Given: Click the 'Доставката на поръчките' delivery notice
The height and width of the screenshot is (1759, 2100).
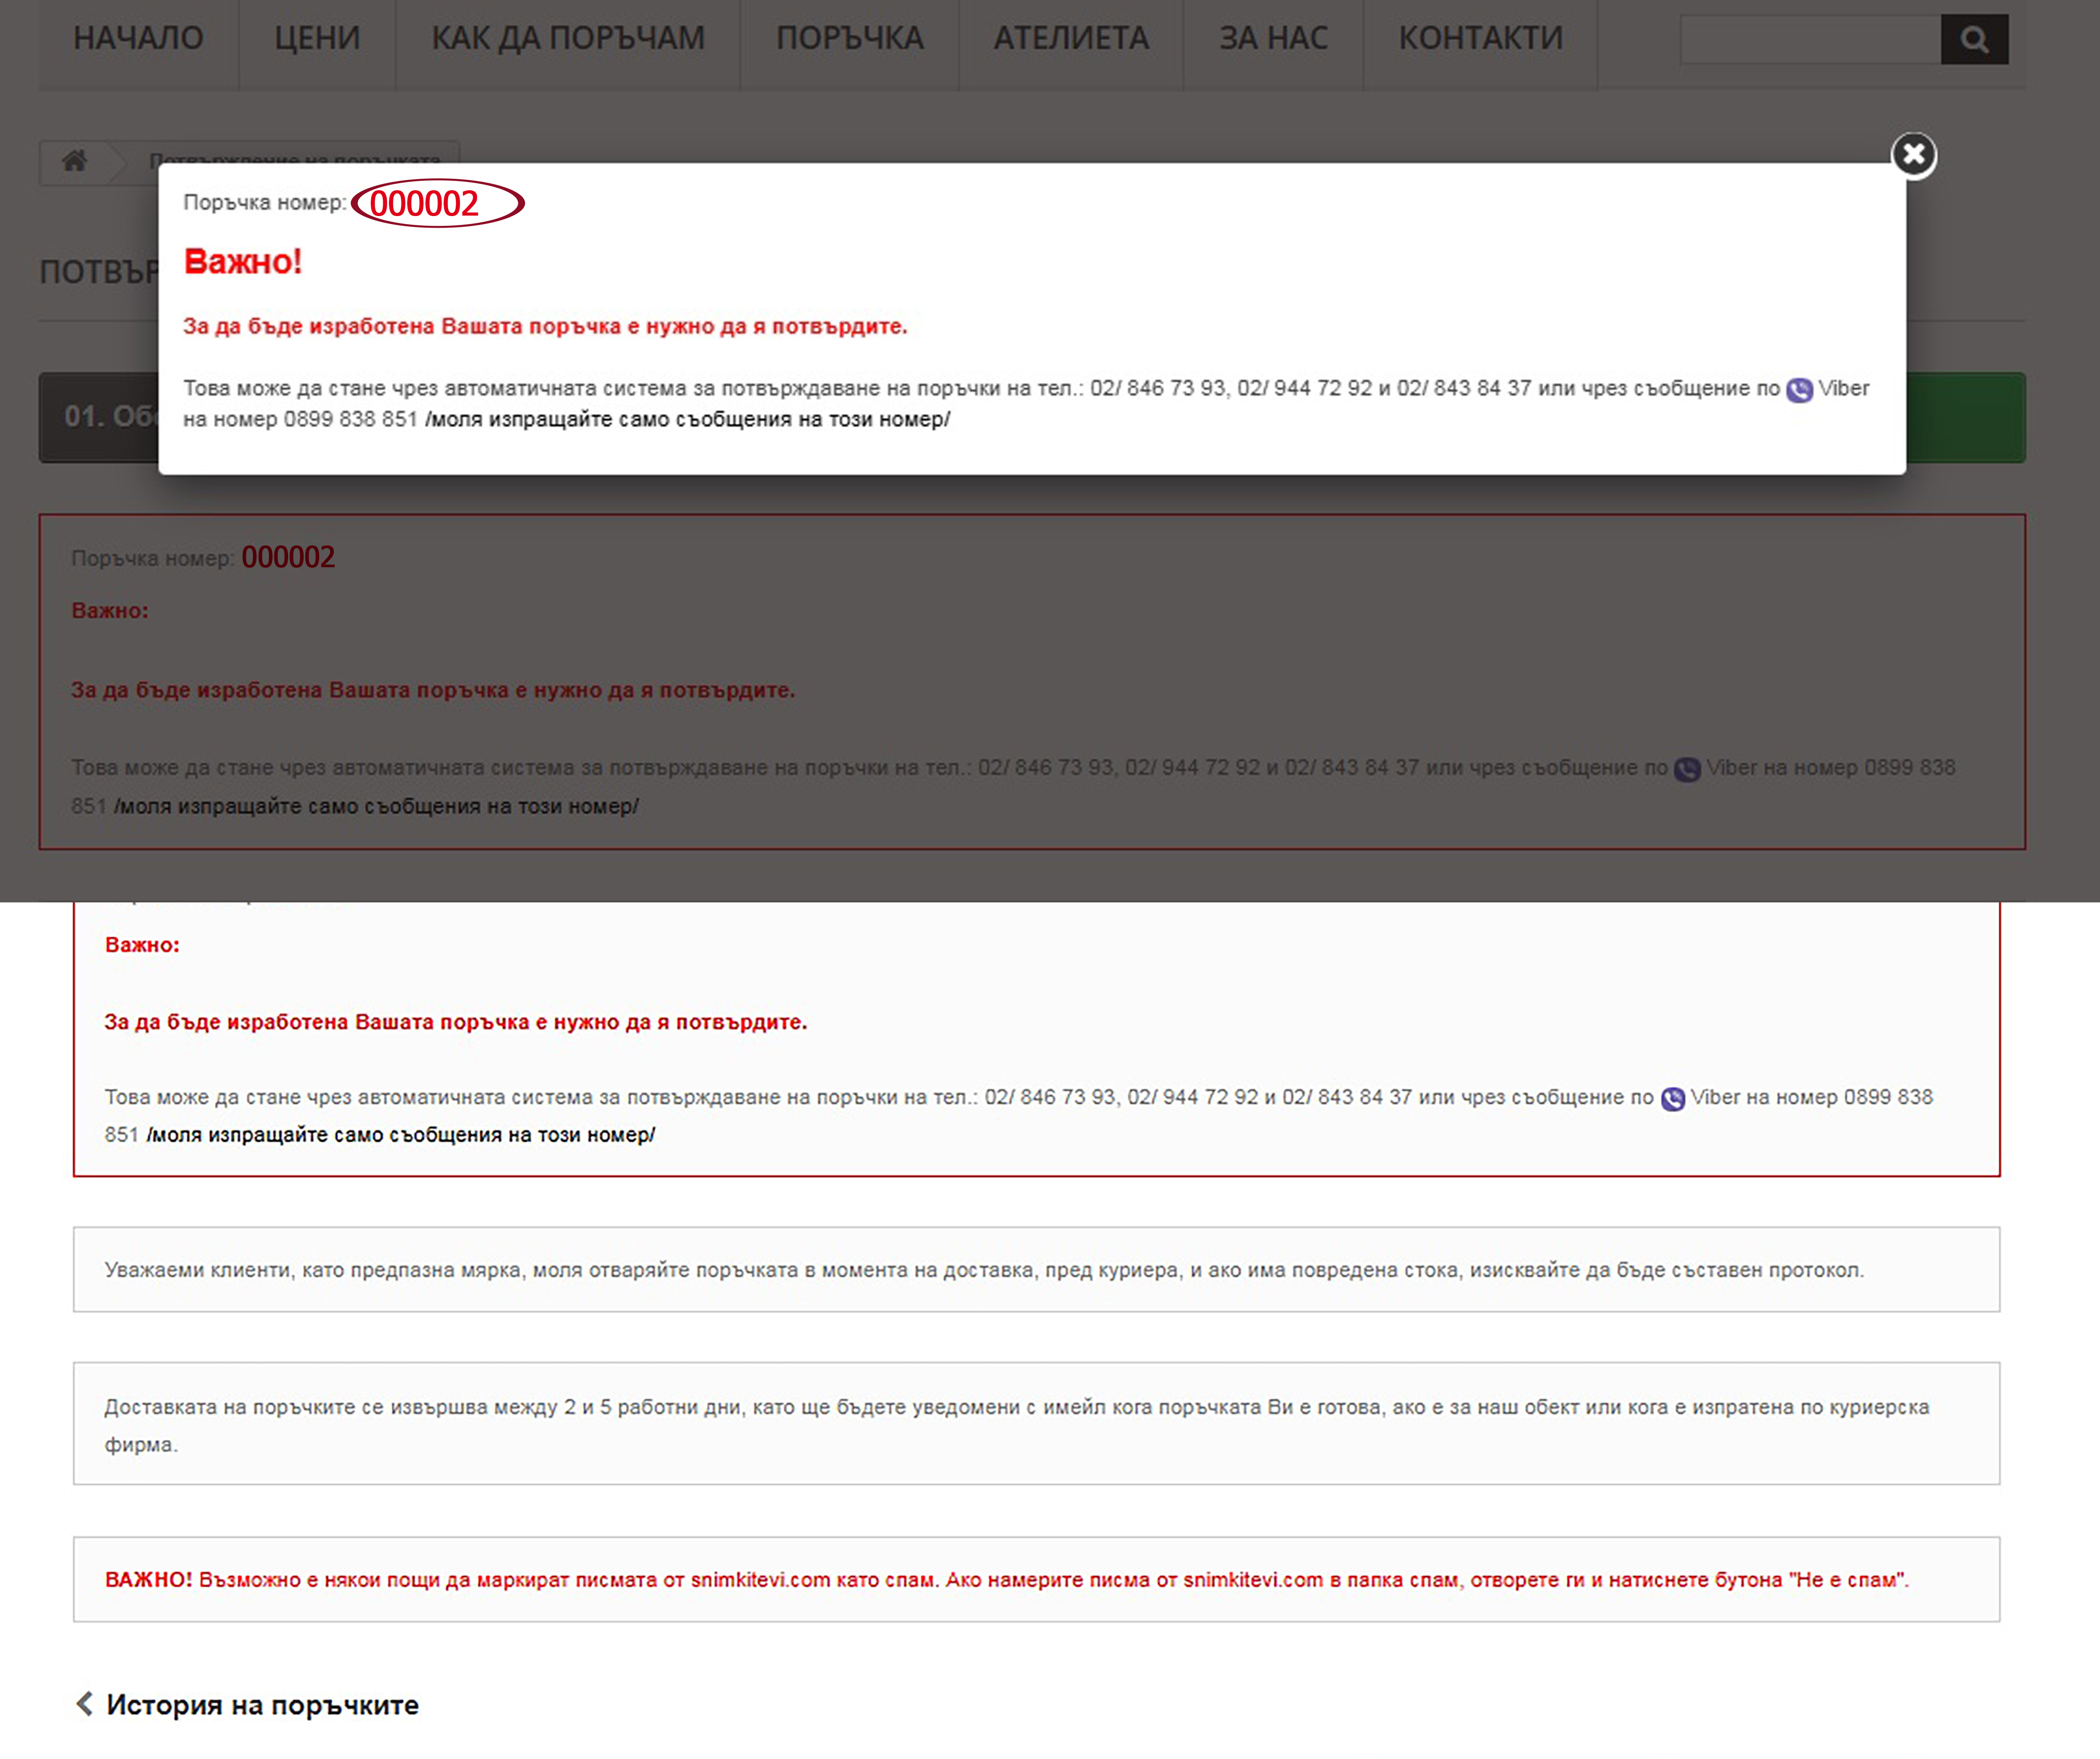Looking at the screenshot, I should 1017,1425.
